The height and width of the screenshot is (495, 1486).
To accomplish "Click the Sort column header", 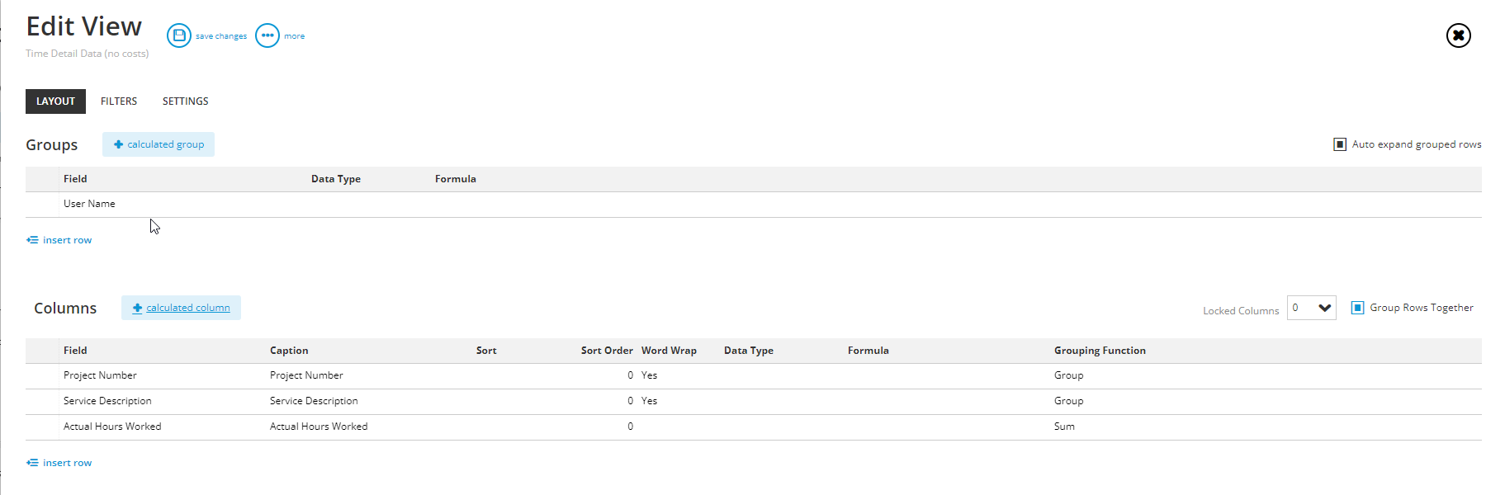I will click(x=486, y=351).
